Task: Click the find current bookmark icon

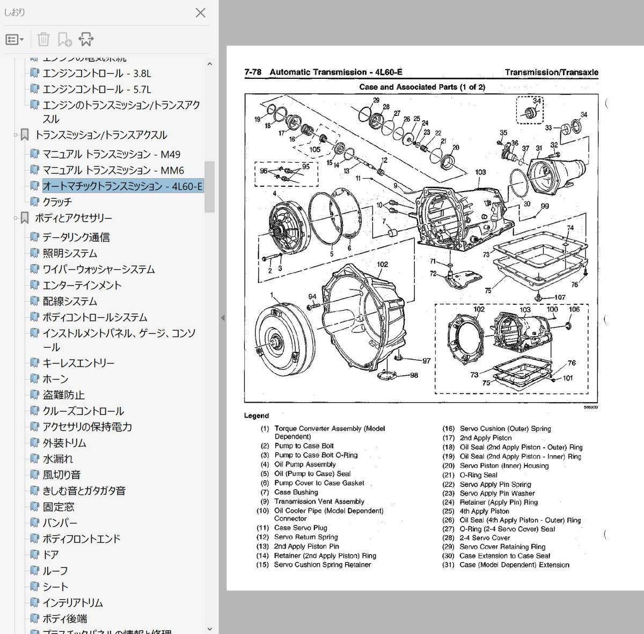Action: pyautogui.click(x=86, y=40)
